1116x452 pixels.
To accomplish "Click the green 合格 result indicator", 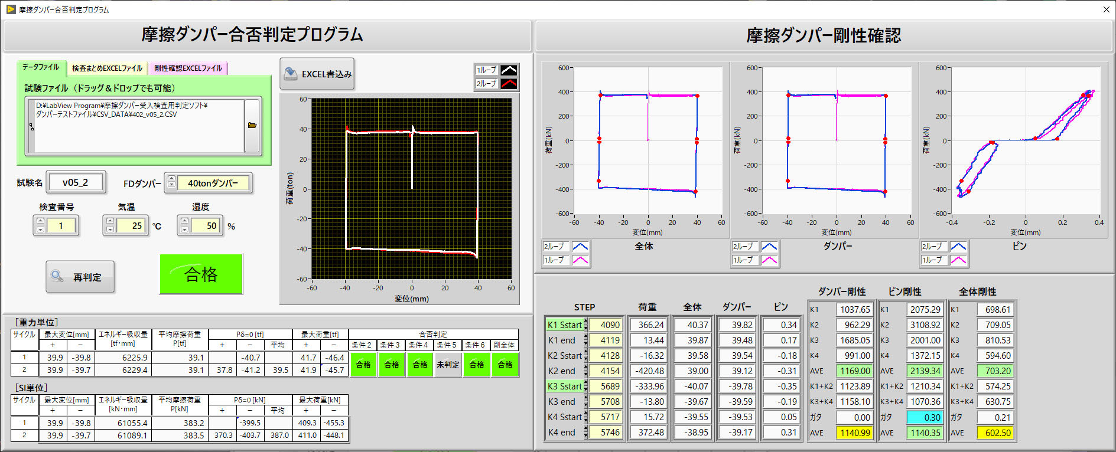I will click(x=201, y=274).
